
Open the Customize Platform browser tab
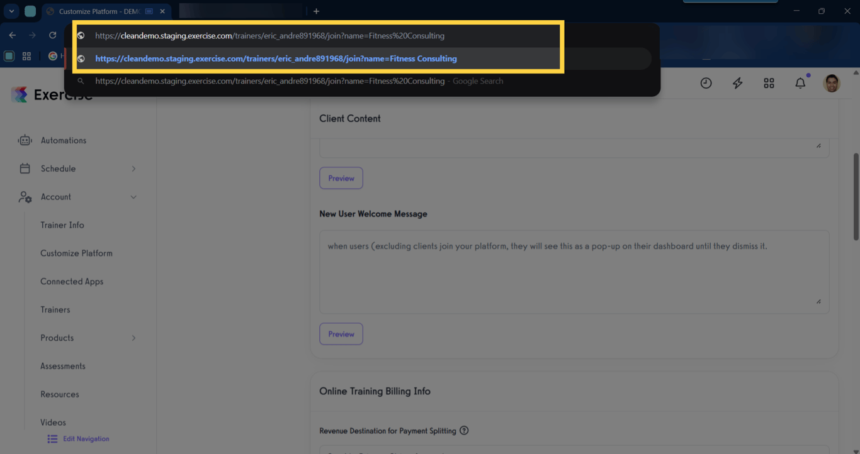pos(106,11)
